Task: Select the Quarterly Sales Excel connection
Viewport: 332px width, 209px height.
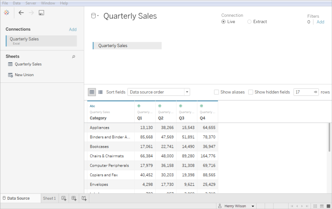Action: (x=41, y=41)
